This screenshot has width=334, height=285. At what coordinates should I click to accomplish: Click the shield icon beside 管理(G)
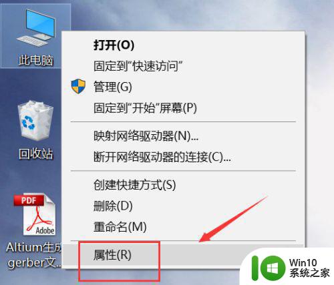pos(78,86)
